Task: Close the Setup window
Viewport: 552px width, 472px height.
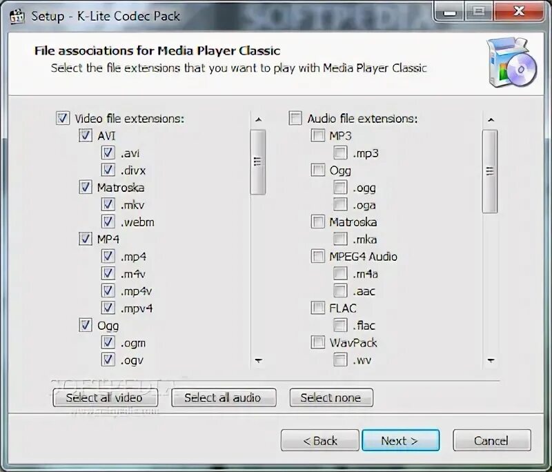Action: click(519, 12)
